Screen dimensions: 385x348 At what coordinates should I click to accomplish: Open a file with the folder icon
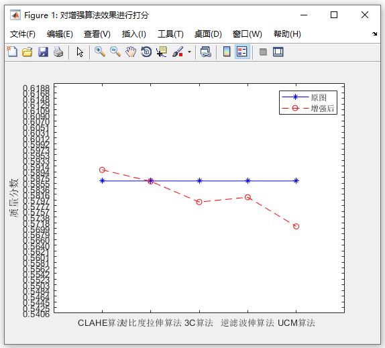[27, 52]
